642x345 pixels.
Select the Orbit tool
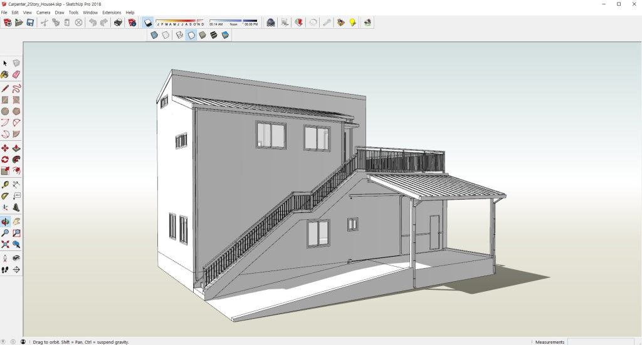pyautogui.click(x=5, y=222)
